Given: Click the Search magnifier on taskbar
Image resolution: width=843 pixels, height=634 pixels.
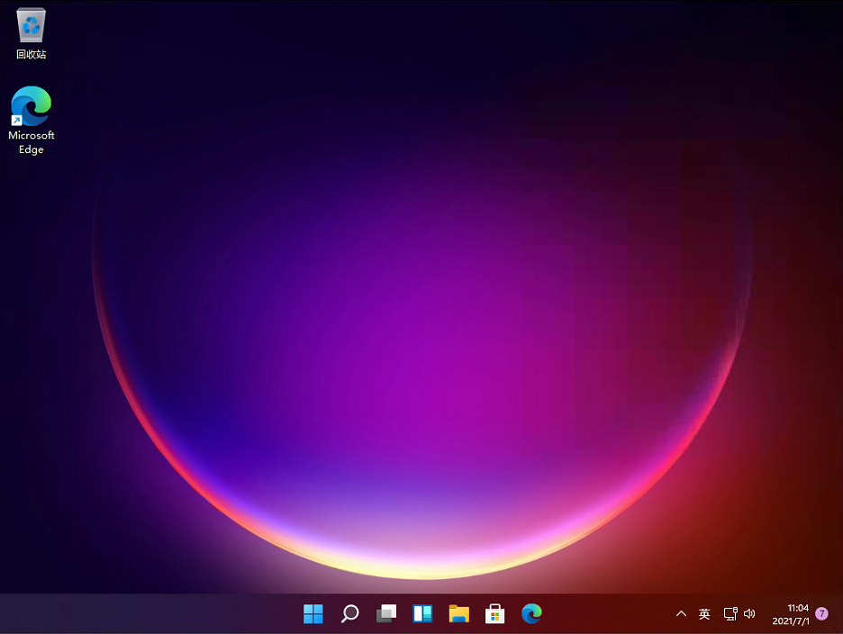Looking at the screenshot, I should pos(349,614).
